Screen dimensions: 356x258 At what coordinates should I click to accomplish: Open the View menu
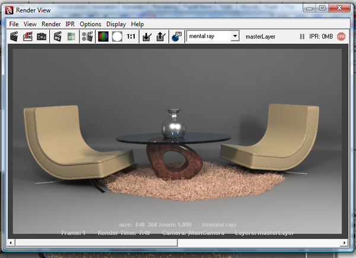[30, 24]
